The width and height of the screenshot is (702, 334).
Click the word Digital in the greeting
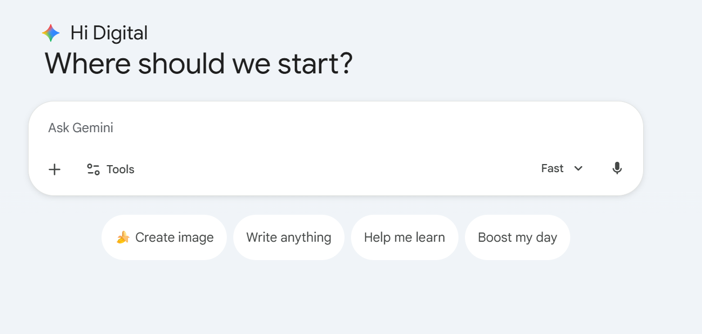click(x=120, y=33)
